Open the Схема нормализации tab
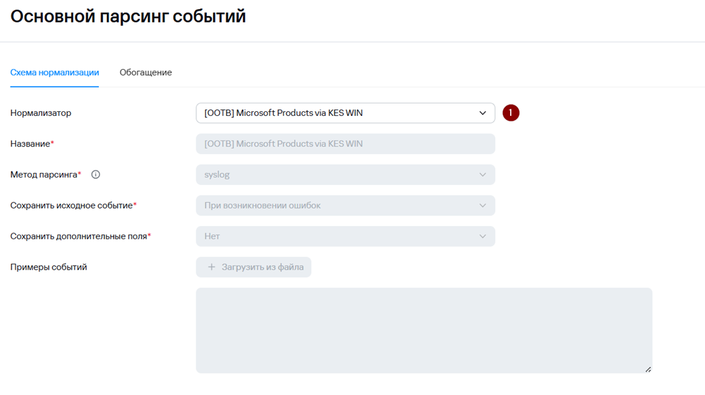This screenshot has width=705, height=395. pos(54,72)
